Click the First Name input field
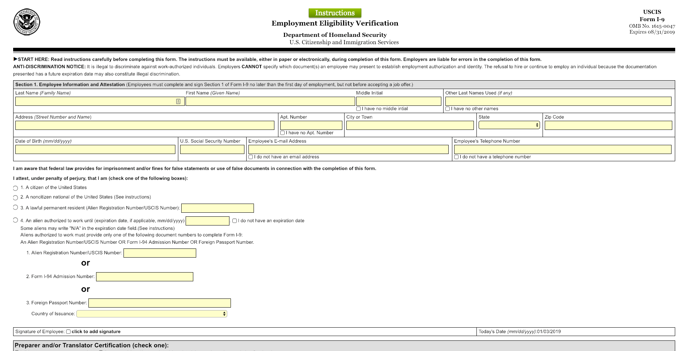692x351 pixels. (x=270, y=101)
